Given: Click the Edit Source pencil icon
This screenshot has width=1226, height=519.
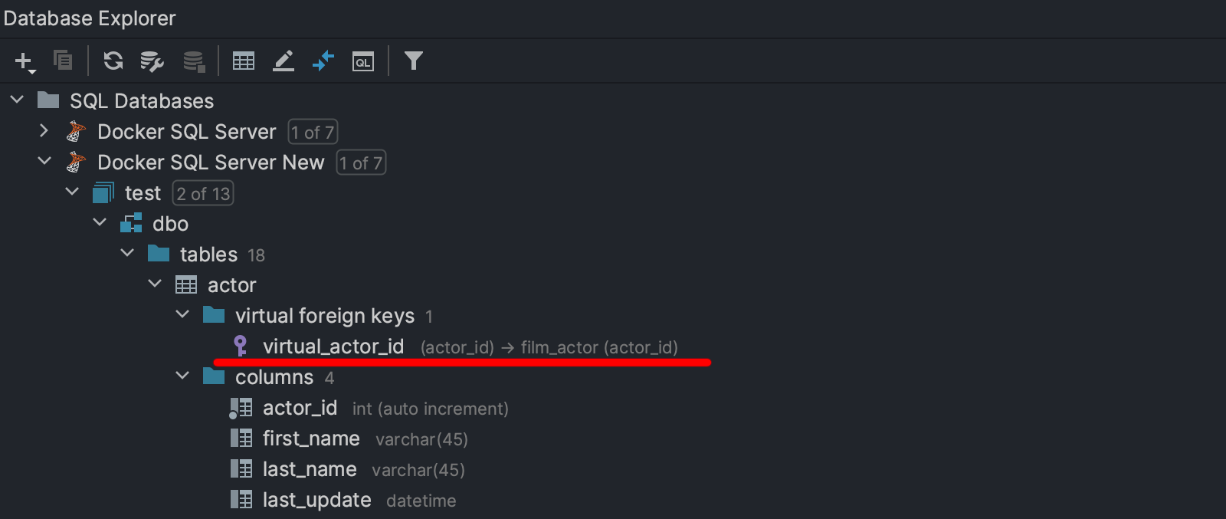Looking at the screenshot, I should coord(284,61).
